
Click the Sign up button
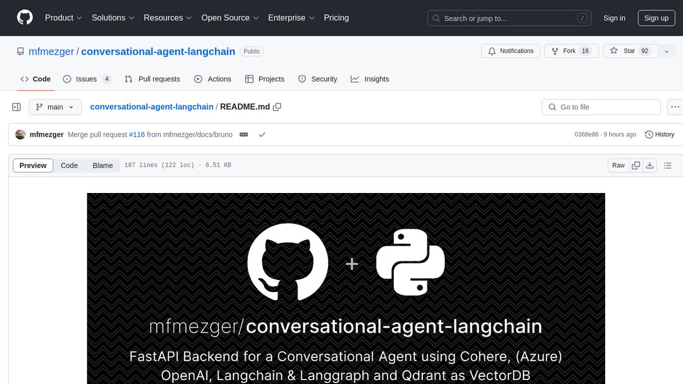[656, 18]
